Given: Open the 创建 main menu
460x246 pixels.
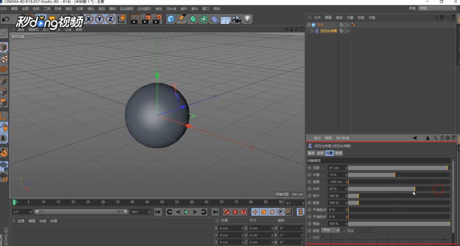Looking at the screenshot, I should coord(25,9).
